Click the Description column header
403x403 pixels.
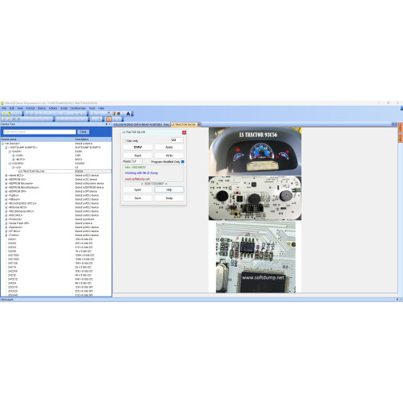tap(93, 139)
